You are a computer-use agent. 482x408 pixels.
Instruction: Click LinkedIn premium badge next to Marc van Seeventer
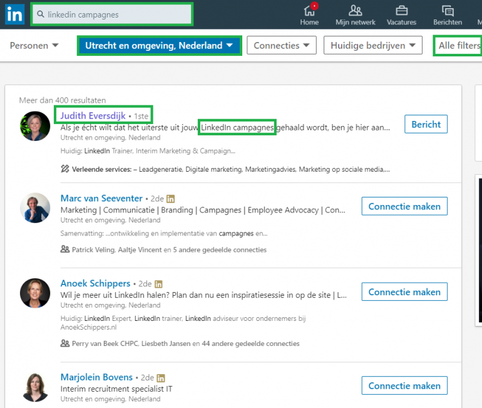(171, 199)
